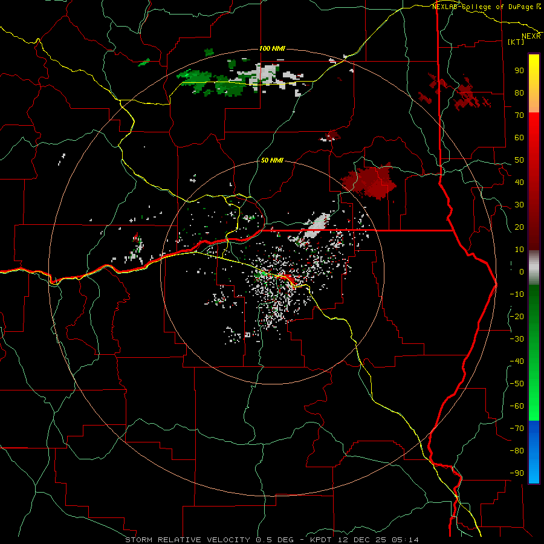544x544 pixels.
Task: Click the large dark red echo northeast of the radar
Action: [x=370, y=181]
